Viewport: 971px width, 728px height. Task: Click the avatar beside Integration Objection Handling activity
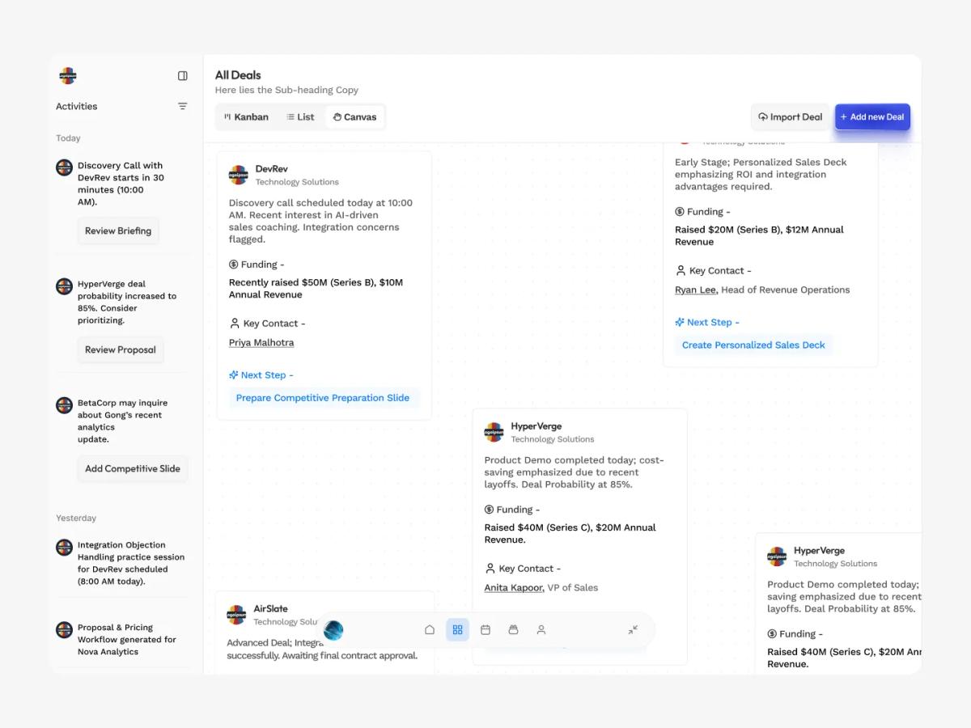(x=64, y=548)
